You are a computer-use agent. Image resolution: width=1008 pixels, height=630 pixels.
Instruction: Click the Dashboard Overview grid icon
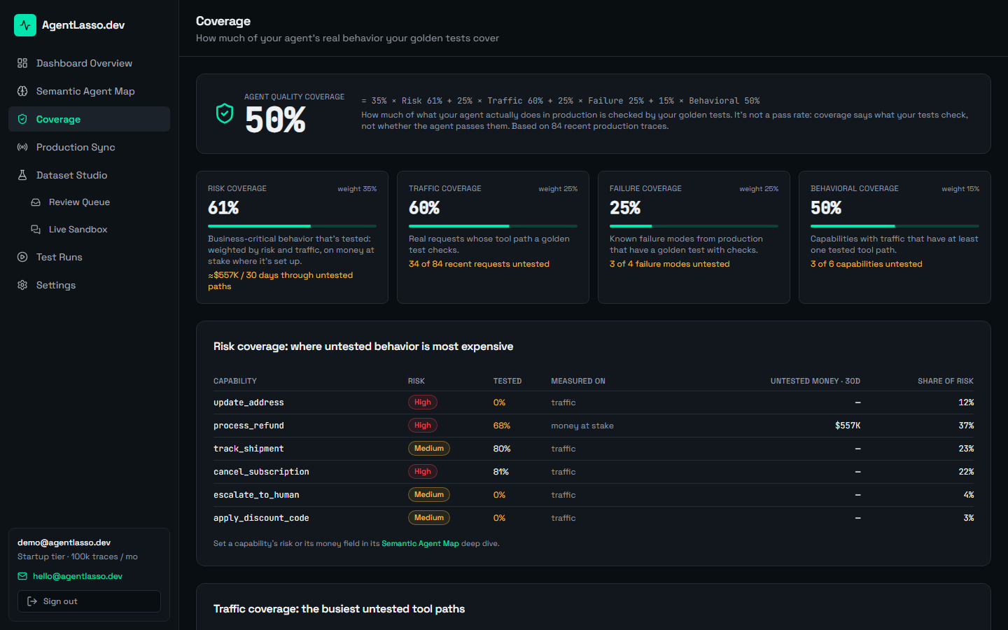pos(22,63)
